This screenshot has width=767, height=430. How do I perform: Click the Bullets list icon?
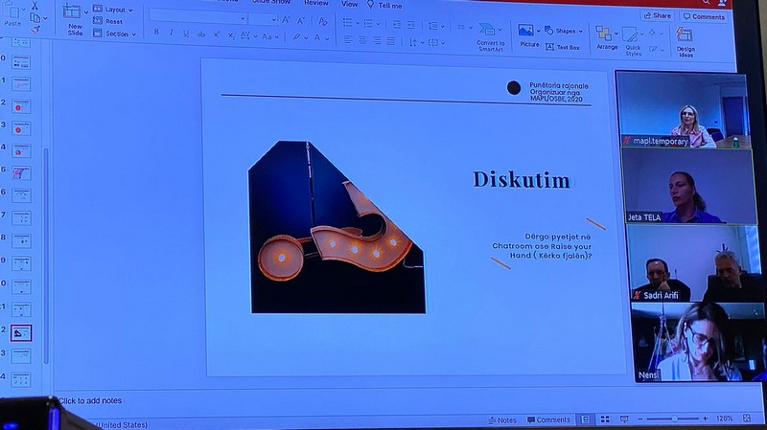coord(348,22)
